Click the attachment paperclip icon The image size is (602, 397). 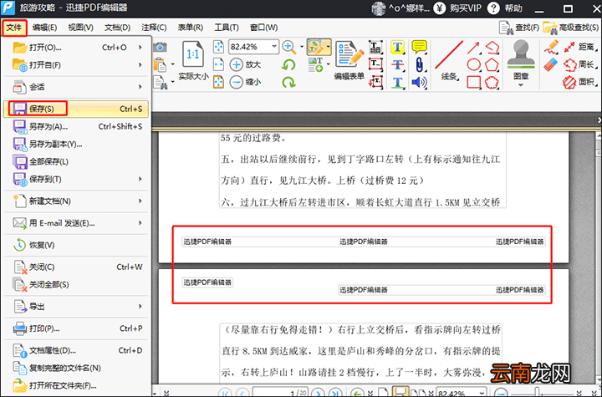pos(419,64)
